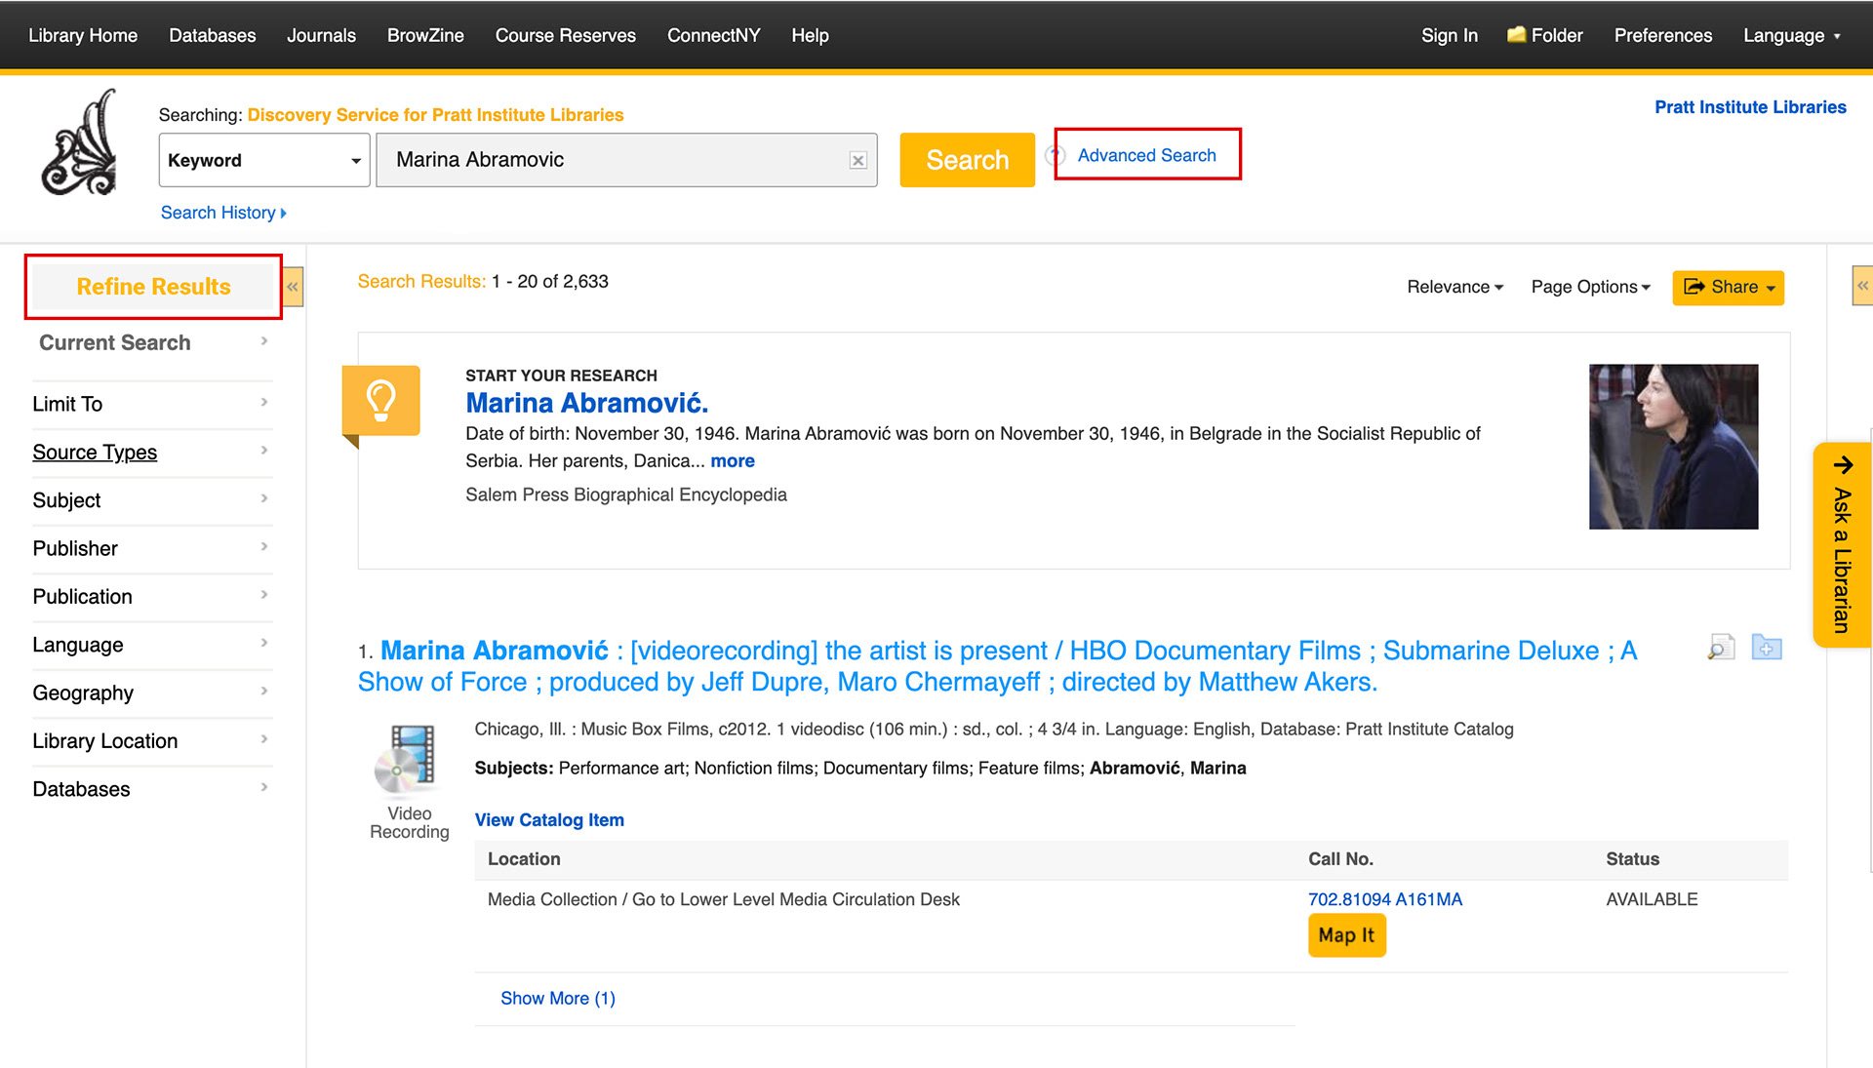Open the Page Options dropdown
The height and width of the screenshot is (1068, 1873).
click(1590, 287)
